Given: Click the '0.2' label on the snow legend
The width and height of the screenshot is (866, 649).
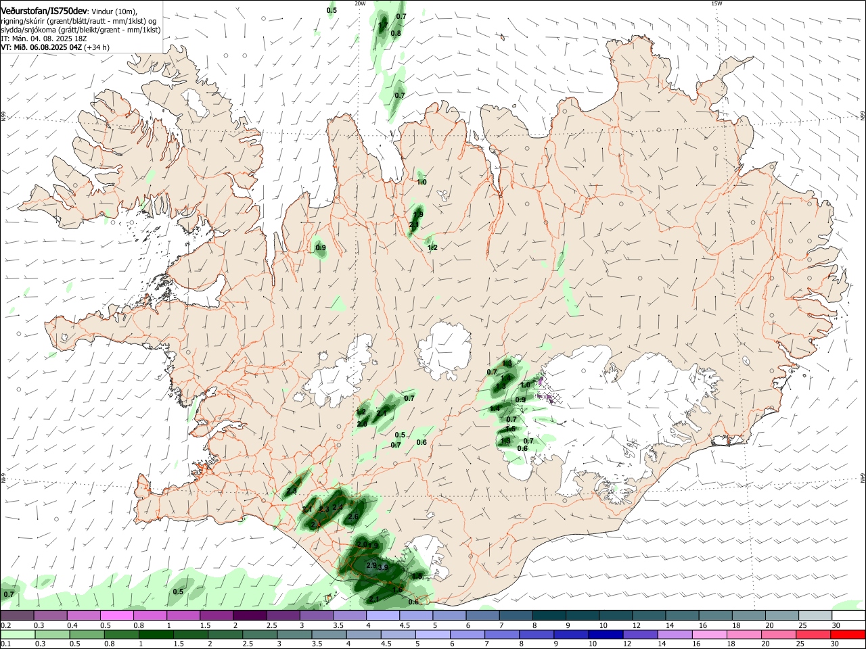Looking at the screenshot, I should pos(5,625).
